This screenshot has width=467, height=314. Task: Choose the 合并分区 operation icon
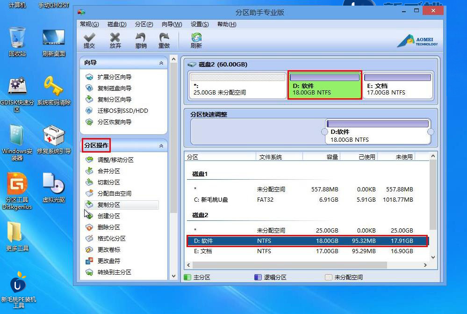(89, 171)
